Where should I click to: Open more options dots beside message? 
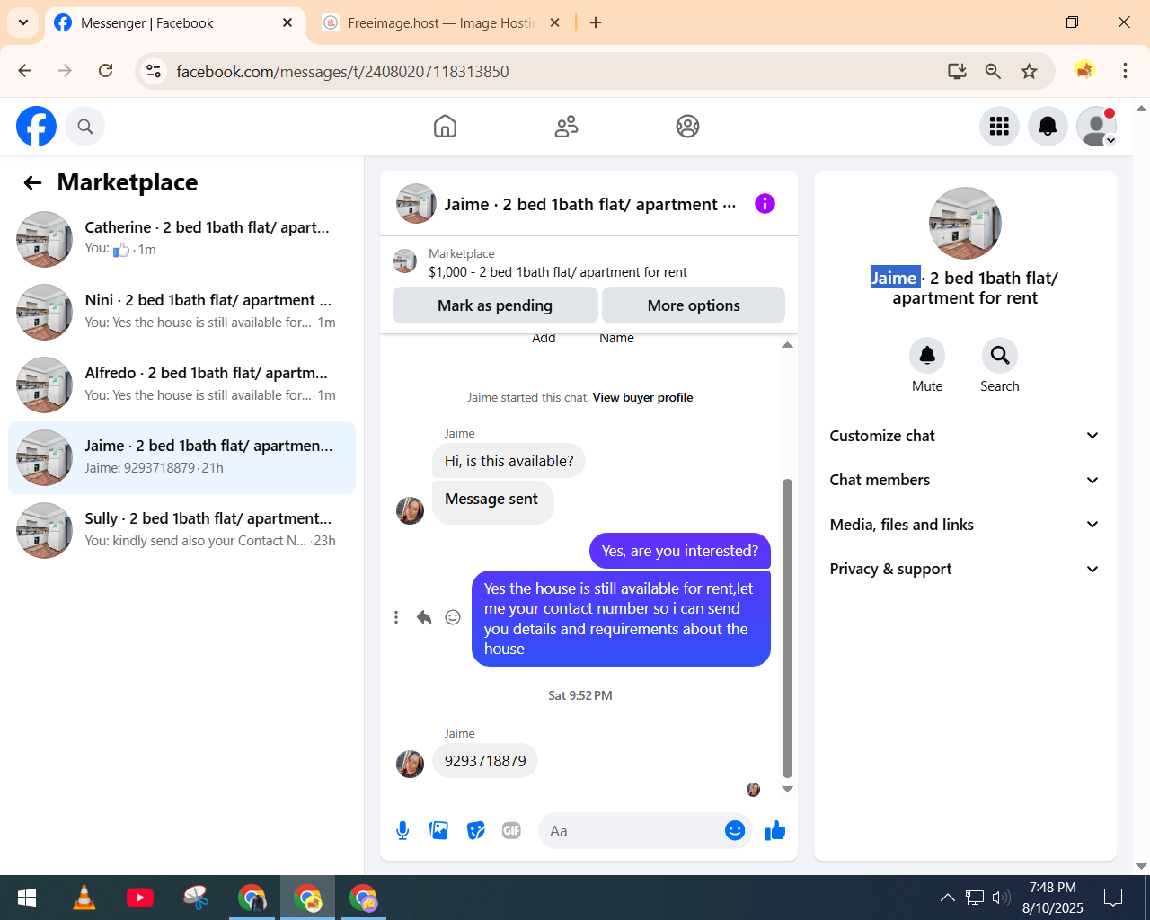coord(396,617)
